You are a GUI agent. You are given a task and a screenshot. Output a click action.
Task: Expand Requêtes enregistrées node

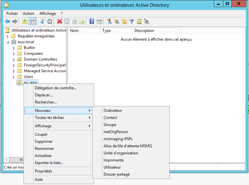tap(8, 36)
